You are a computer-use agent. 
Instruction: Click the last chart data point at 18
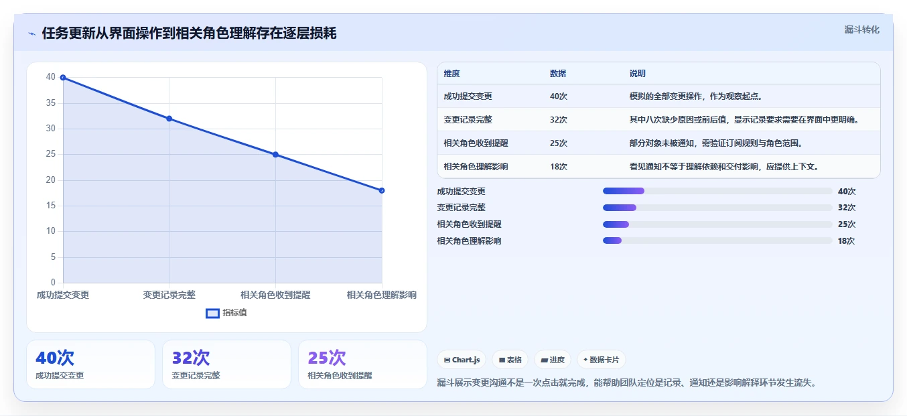pos(382,190)
